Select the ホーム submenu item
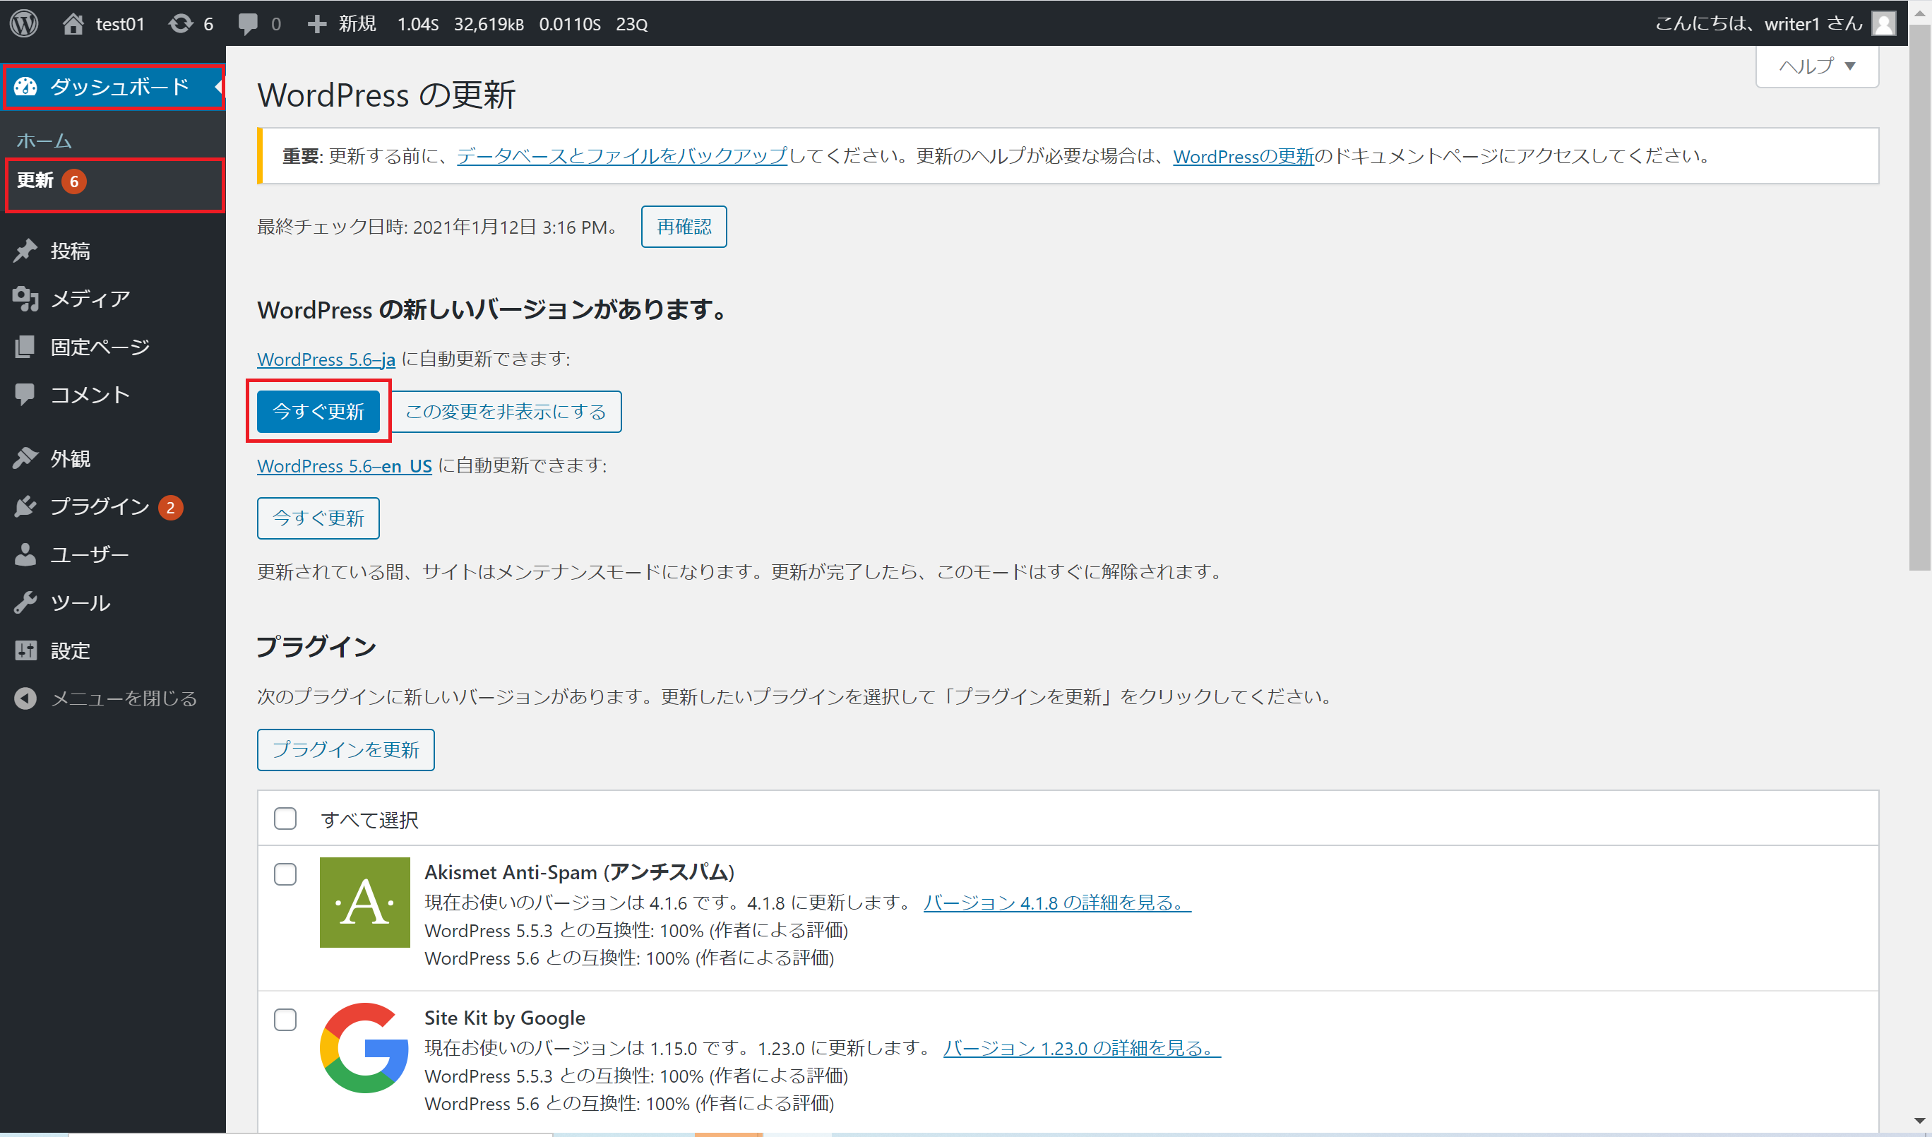1932x1137 pixels. pyautogui.click(x=44, y=141)
